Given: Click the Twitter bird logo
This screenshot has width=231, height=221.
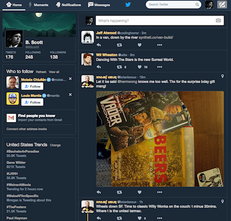Looking at the screenshot, I should [x=128, y=5].
